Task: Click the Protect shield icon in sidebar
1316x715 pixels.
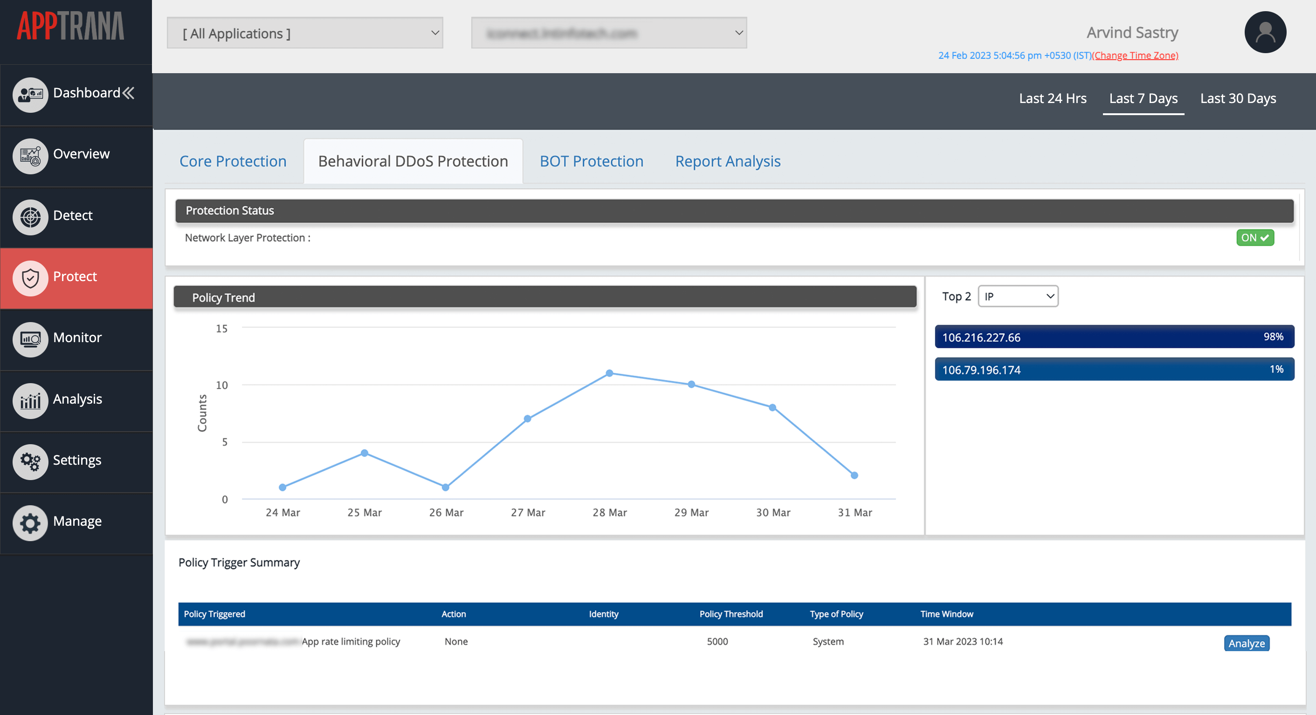Action: tap(28, 275)
